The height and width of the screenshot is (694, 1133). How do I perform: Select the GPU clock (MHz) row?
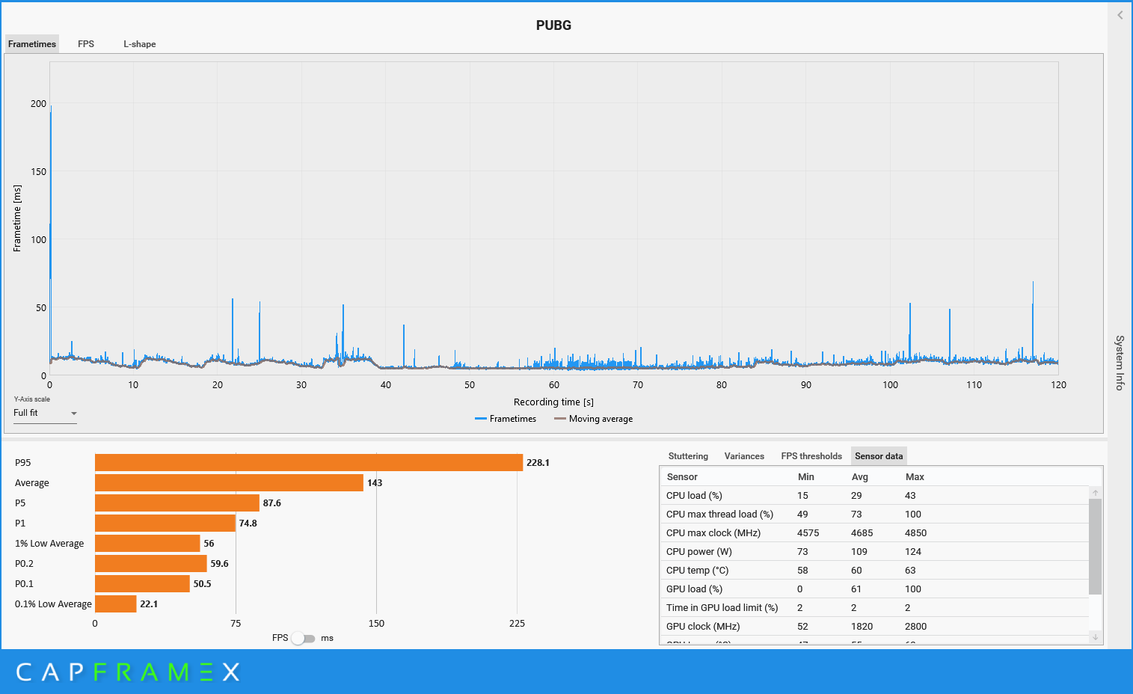(x=875, y=627)
